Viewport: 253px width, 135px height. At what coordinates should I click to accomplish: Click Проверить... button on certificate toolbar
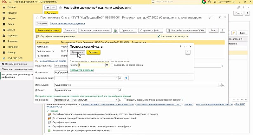point(128,30)
